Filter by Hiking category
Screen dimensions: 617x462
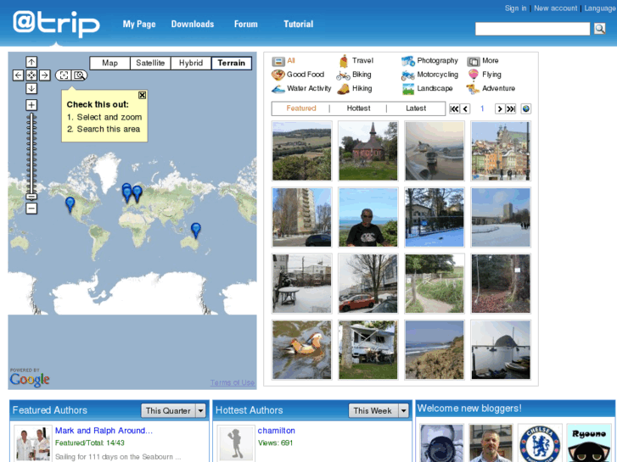click(355, 88)
